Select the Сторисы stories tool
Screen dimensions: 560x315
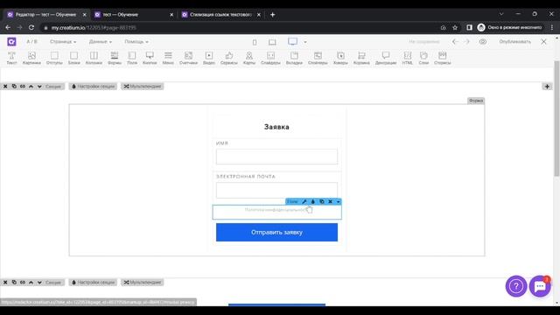click(442, 58)
